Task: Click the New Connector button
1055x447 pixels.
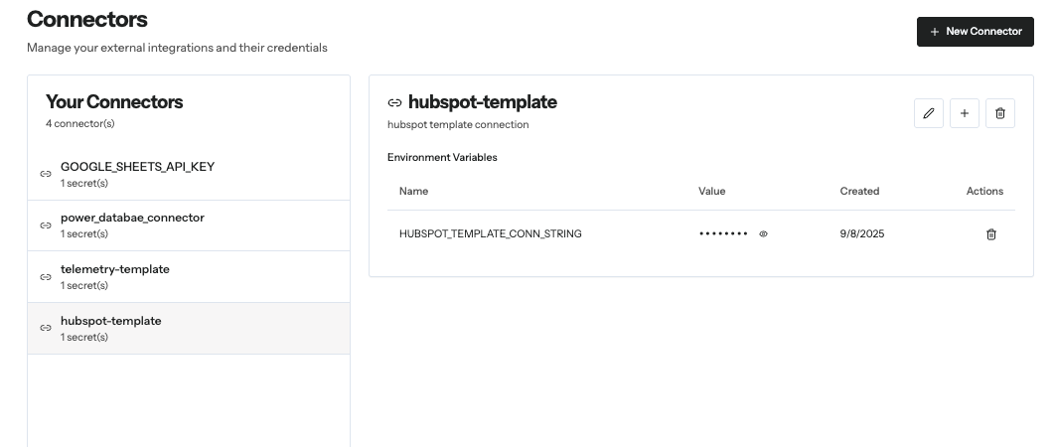Action: click(x=975, y=32)
